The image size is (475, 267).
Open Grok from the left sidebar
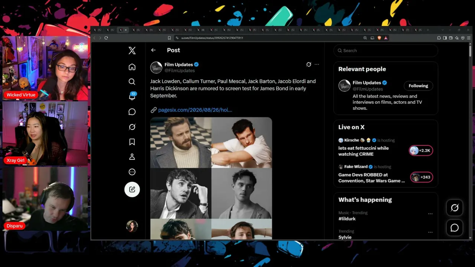coord(132,127)
